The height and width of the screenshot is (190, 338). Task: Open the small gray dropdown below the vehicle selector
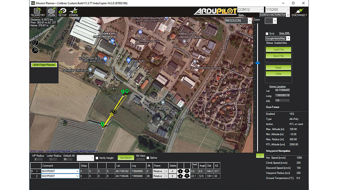coord(271,21)
